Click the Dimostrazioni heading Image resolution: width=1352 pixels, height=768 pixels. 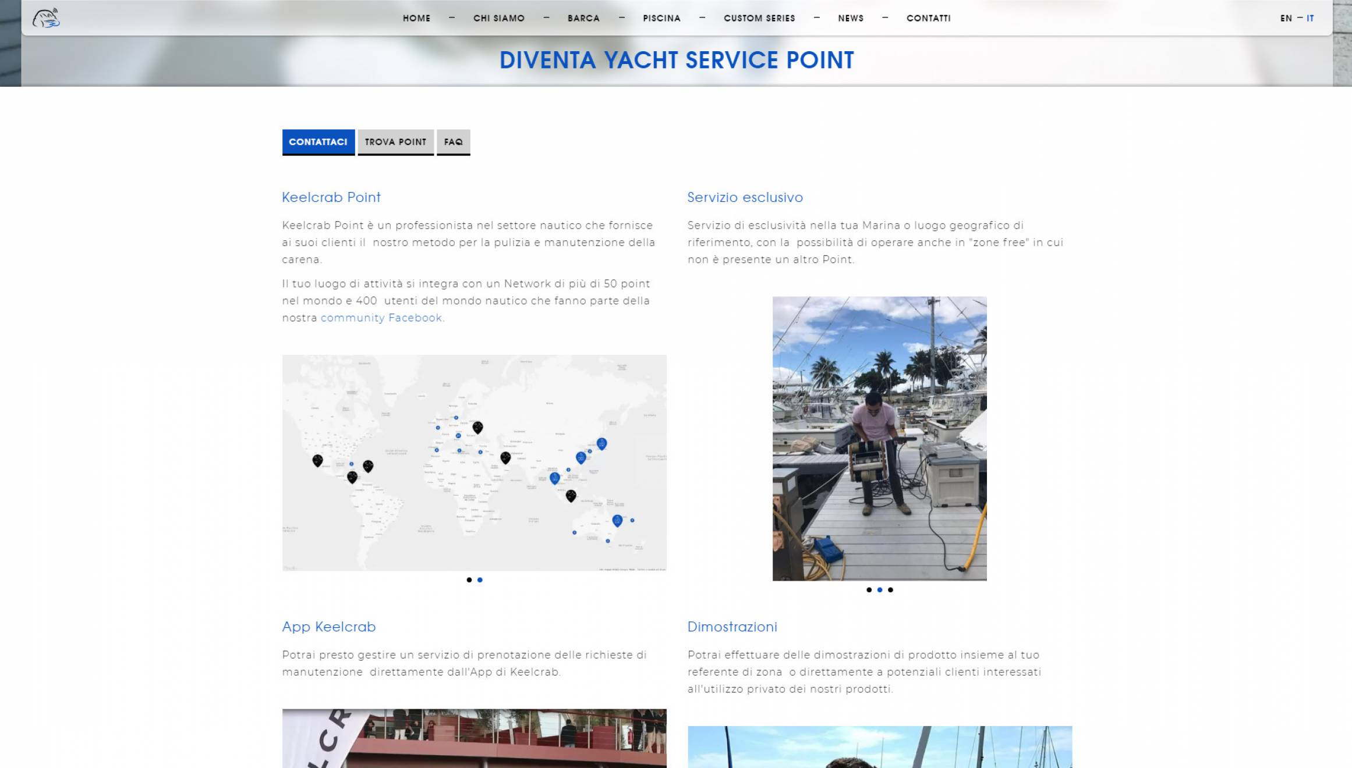[732, 627]
